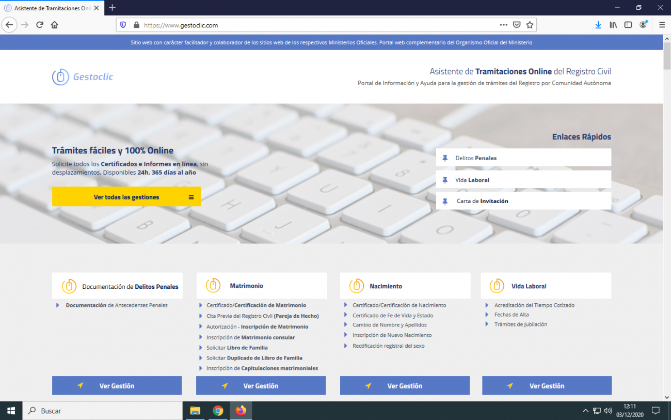
Task: Save page to Pocket icon
Action: [x=517, y=25]
